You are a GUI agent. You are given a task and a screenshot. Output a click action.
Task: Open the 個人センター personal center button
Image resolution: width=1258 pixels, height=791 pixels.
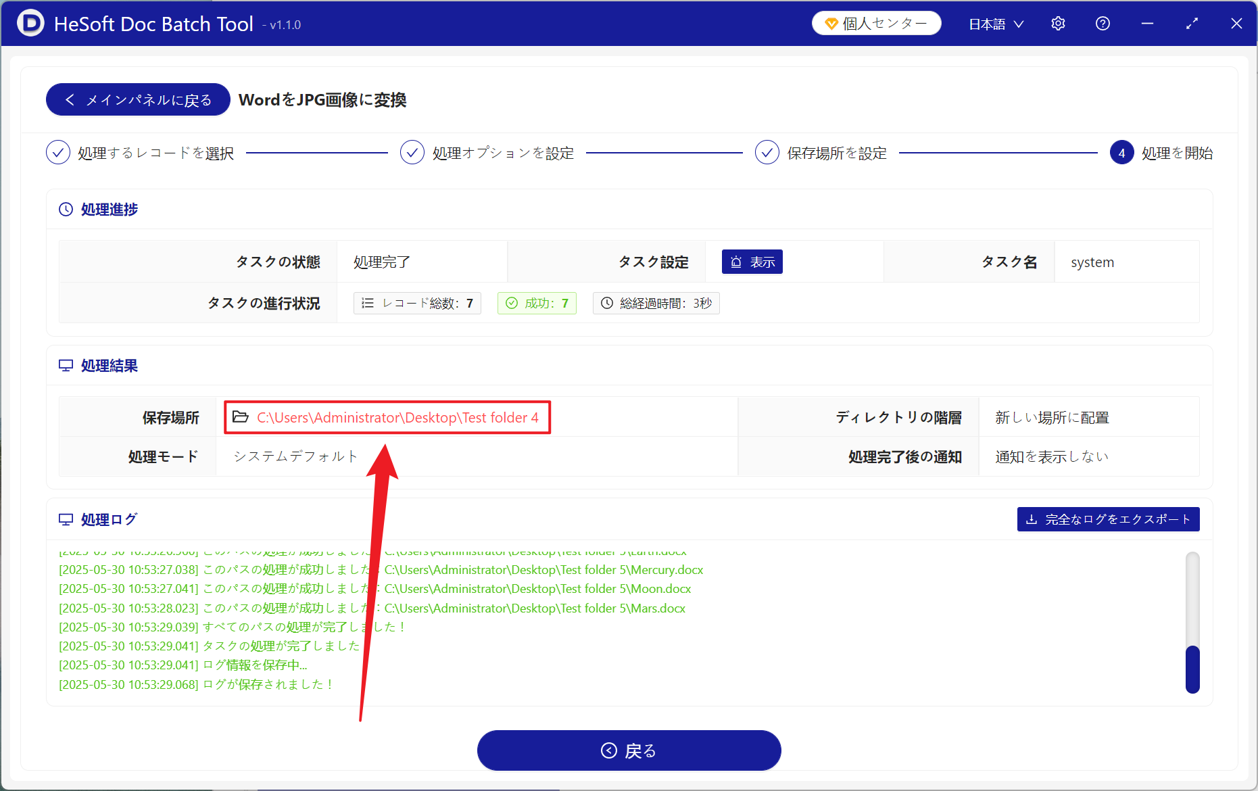click(x=876, y=24)
